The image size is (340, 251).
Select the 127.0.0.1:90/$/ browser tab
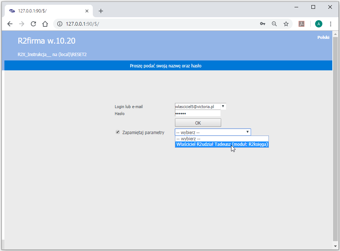click(x=48, y=11)
